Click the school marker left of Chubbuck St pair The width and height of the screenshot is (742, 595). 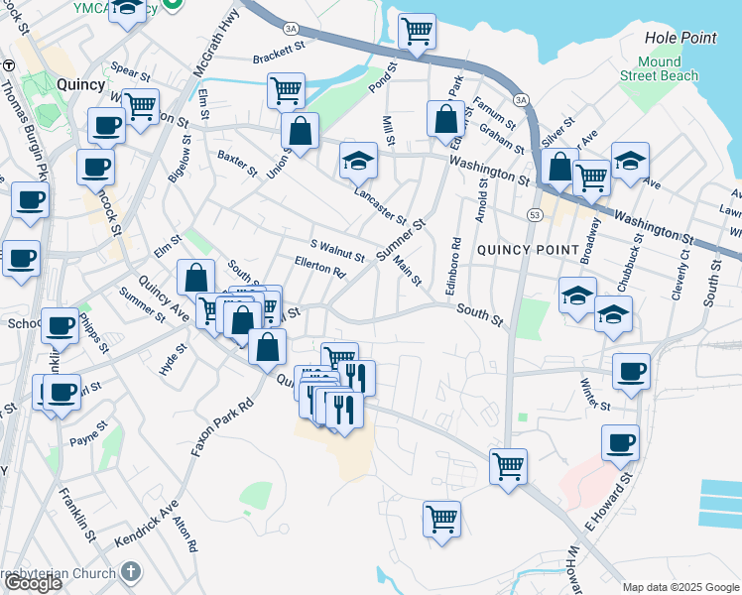[577, 296]
